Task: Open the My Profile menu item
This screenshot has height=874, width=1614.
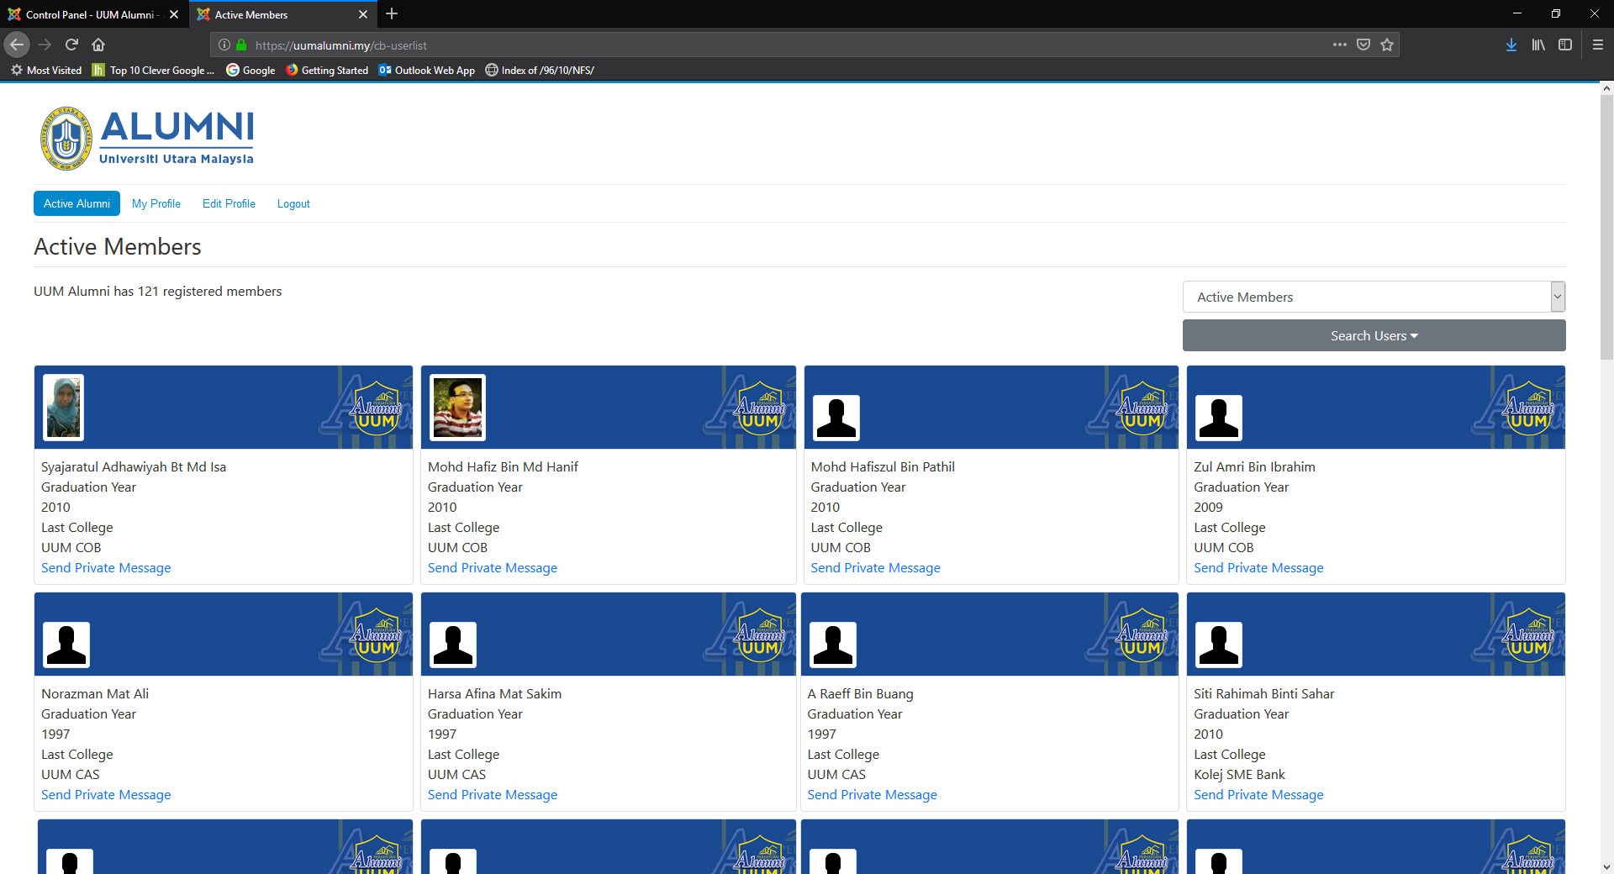Action: point(156,203)
